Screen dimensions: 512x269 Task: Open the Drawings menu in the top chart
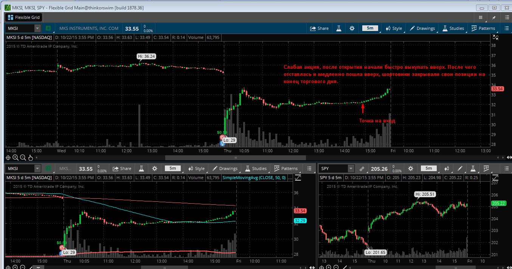[x=422, y=28]
